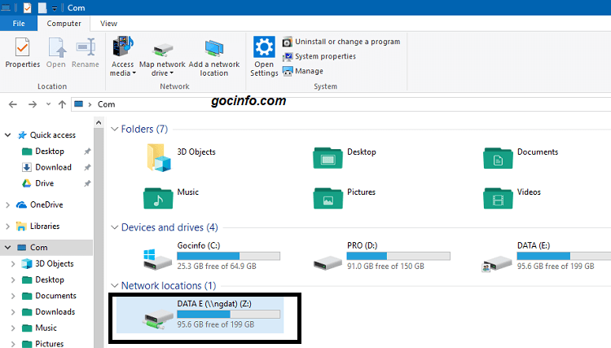Collapse the Folders (7) group
The image size is (611, 348).
(115, 129)
